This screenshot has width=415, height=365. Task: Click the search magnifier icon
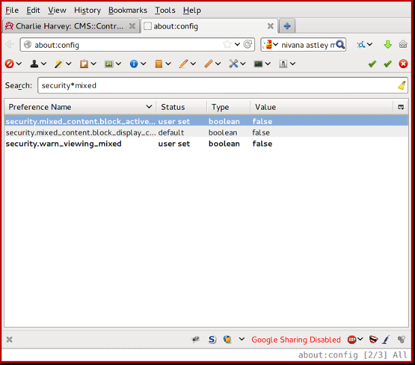coord(340,44)
